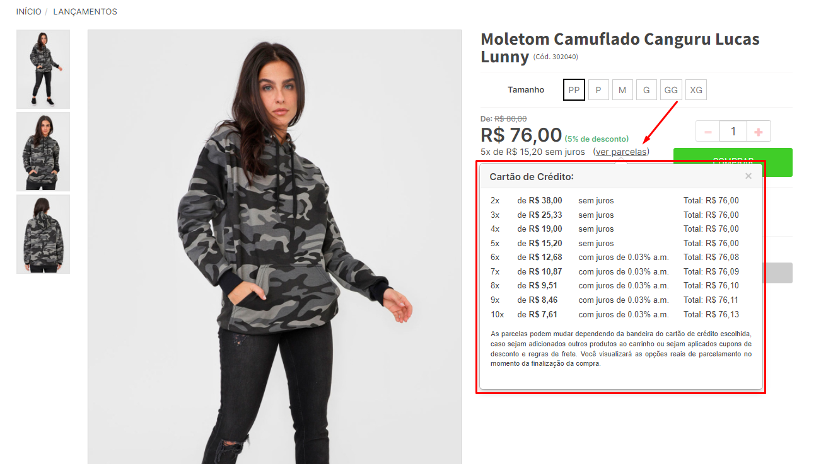Decrease quantity with the minus icon
821x464 pixels.
pos(707,132)
